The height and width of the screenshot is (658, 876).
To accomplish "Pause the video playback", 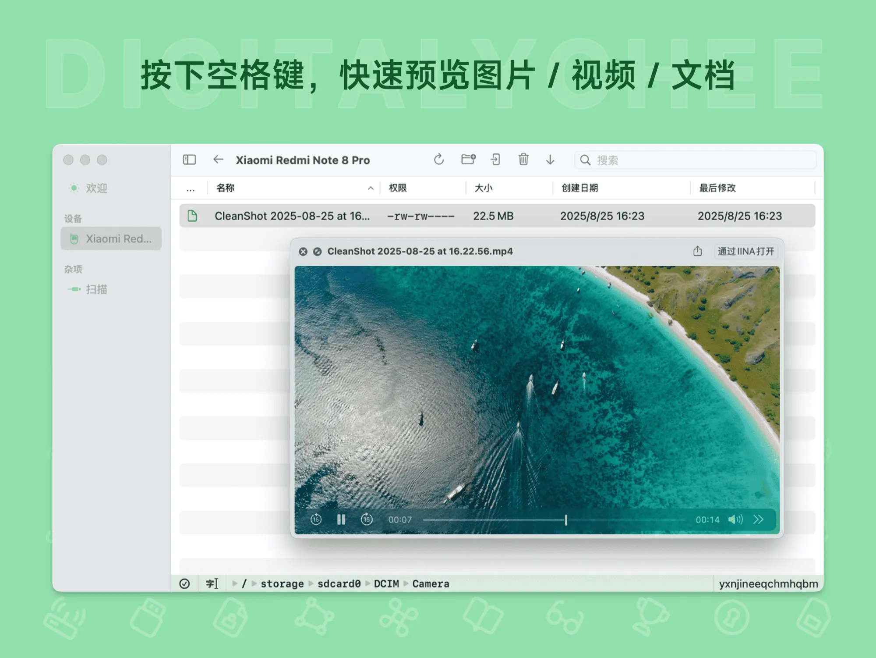I will coord(341,519).
